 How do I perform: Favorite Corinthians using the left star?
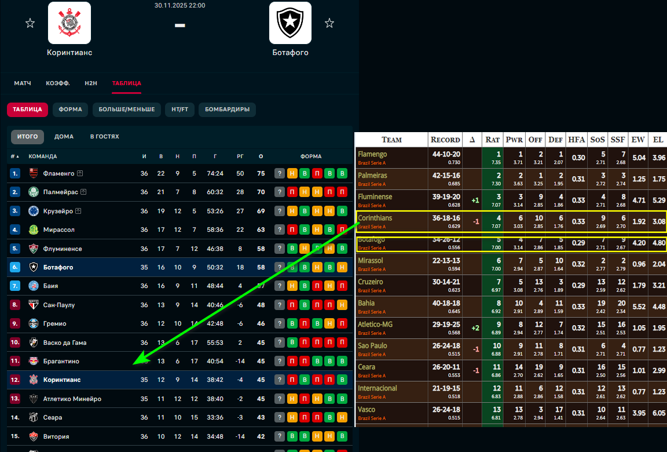pyautogui.click(x=30, y=23)
